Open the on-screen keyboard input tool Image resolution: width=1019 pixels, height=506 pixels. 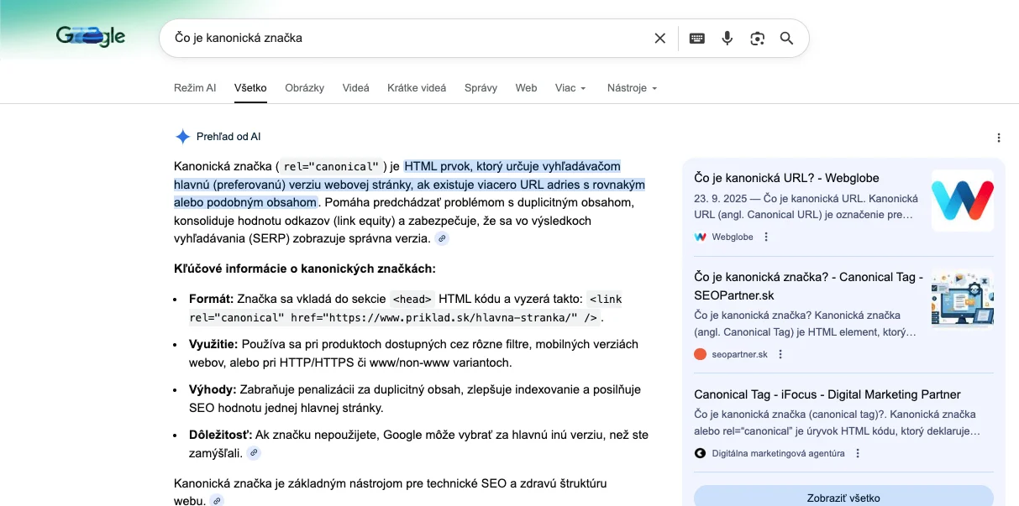(x=696, y=38)
